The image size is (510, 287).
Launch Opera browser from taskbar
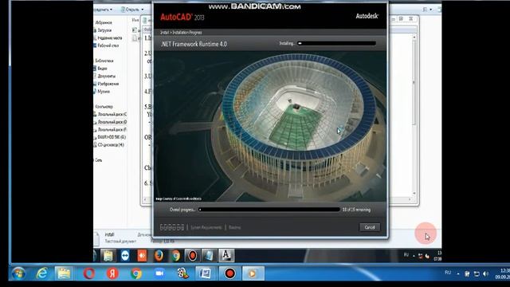[x=88, y=273]
